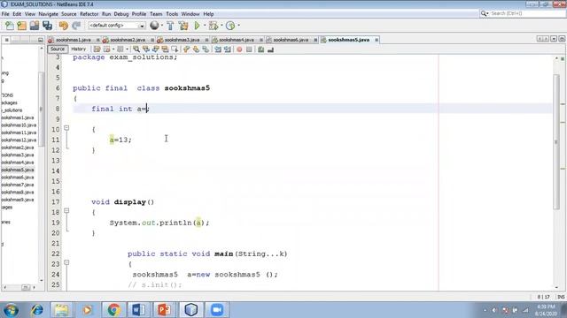Click the Previous Bookmark icon
The image size is (567, 318).
pyautogui.click(x=186, y=49)
